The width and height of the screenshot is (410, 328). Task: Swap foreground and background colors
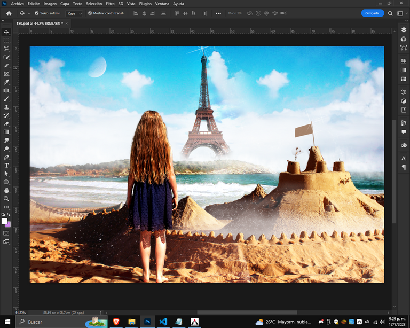[9, 214]
